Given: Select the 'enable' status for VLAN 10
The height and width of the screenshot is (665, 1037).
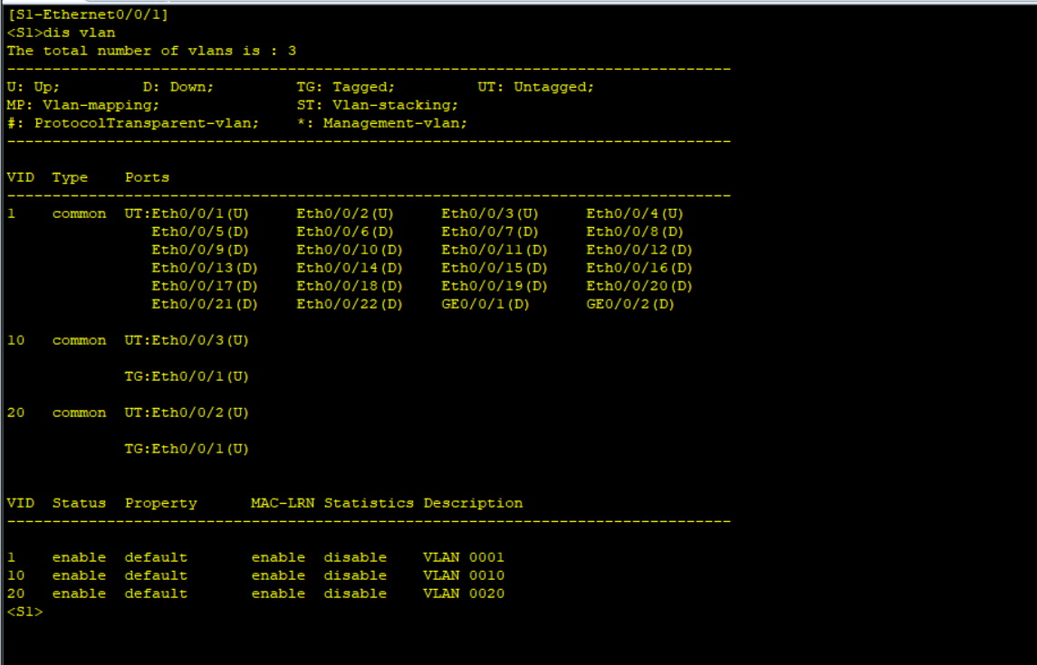Looking at the screenshot, I should 80,575.
